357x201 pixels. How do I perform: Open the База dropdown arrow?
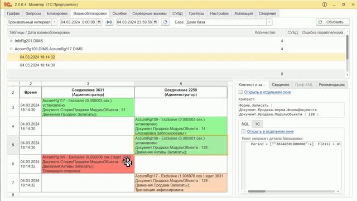coord(269,22)
